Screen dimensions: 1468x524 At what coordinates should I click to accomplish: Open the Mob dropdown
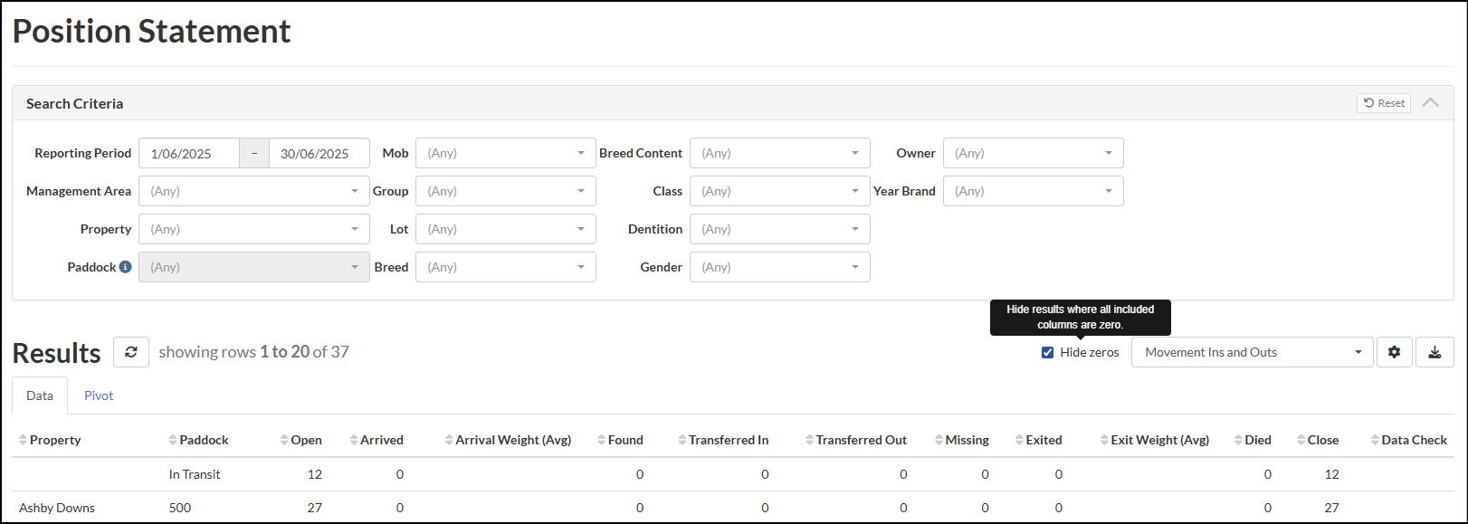pos(505,153)
